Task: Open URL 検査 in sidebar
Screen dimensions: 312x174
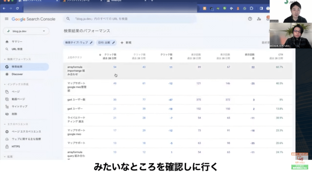Action: (x=17, y=49)
